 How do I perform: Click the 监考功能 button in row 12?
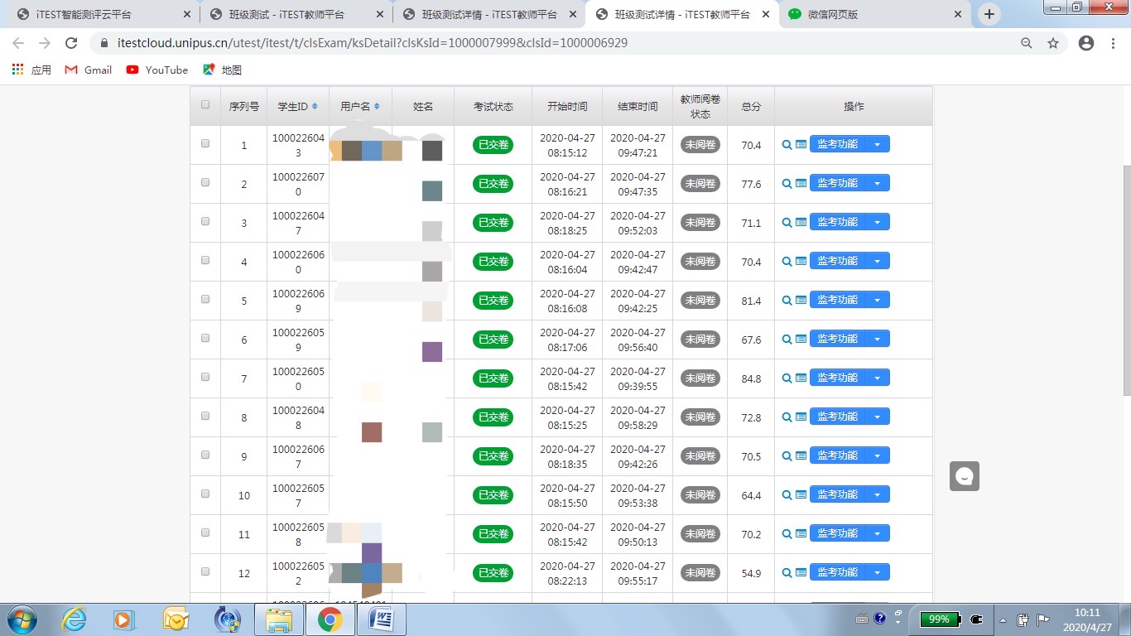tap(837, 573)
